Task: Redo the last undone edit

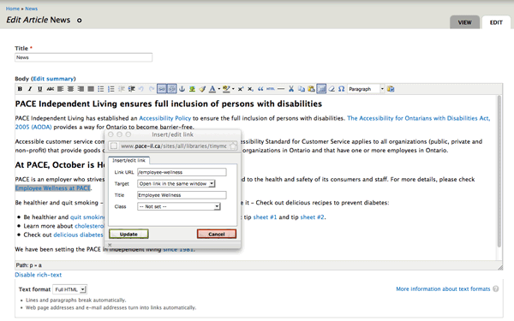Action: [x=152, y=89]
